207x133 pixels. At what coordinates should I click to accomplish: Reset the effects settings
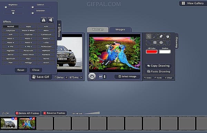pyautogui.click(x=21, y=70)
